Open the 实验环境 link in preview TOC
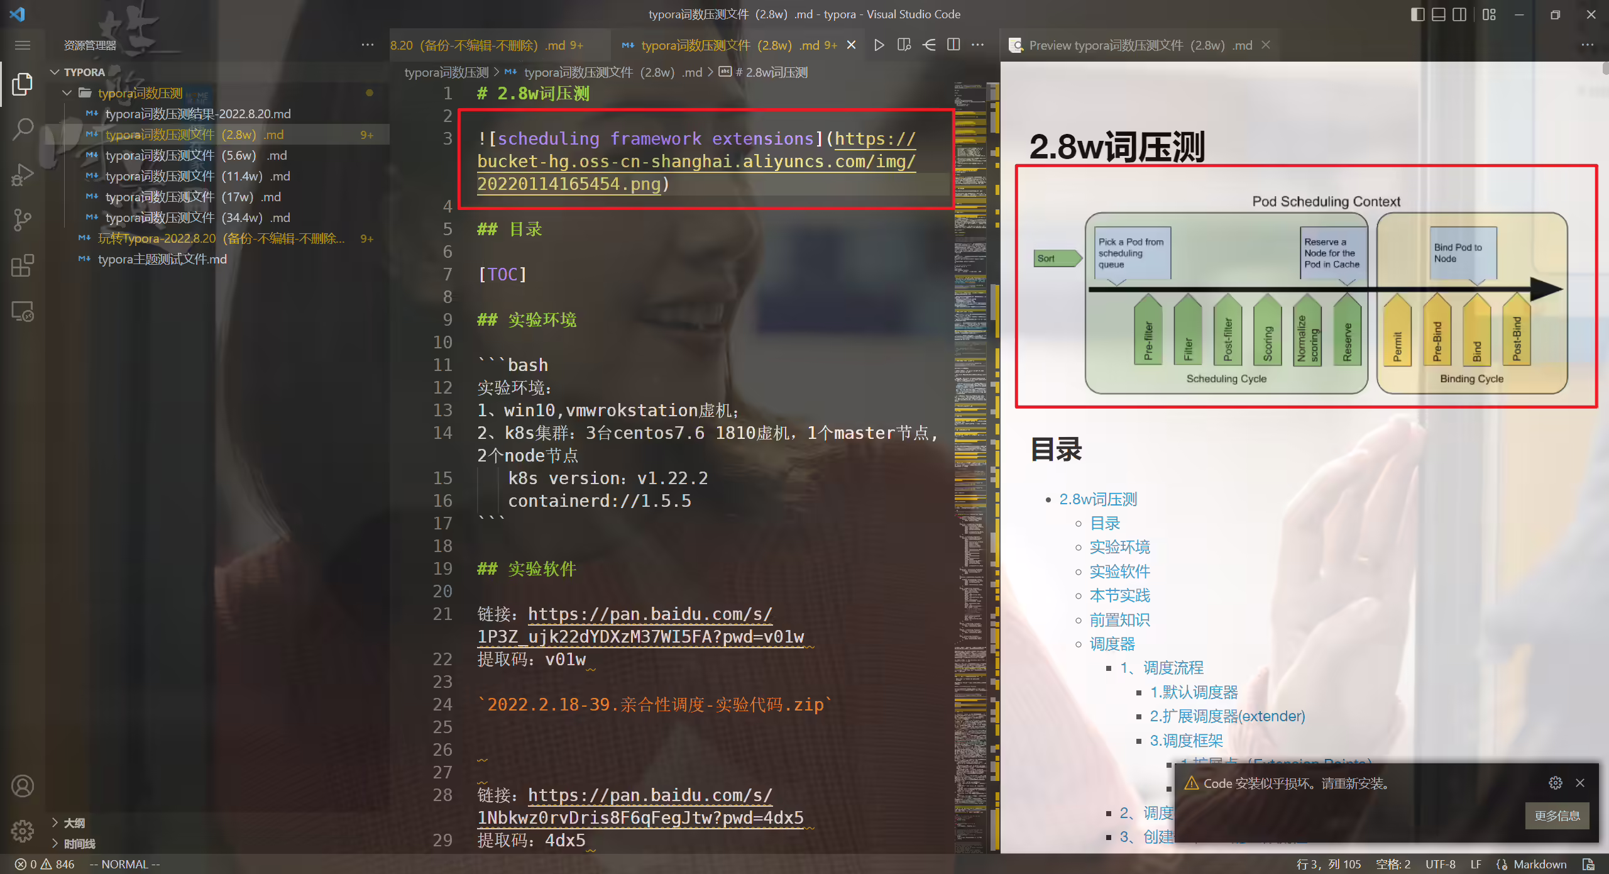Viewport: 1609px width, 874px height. pos(1119,547)
